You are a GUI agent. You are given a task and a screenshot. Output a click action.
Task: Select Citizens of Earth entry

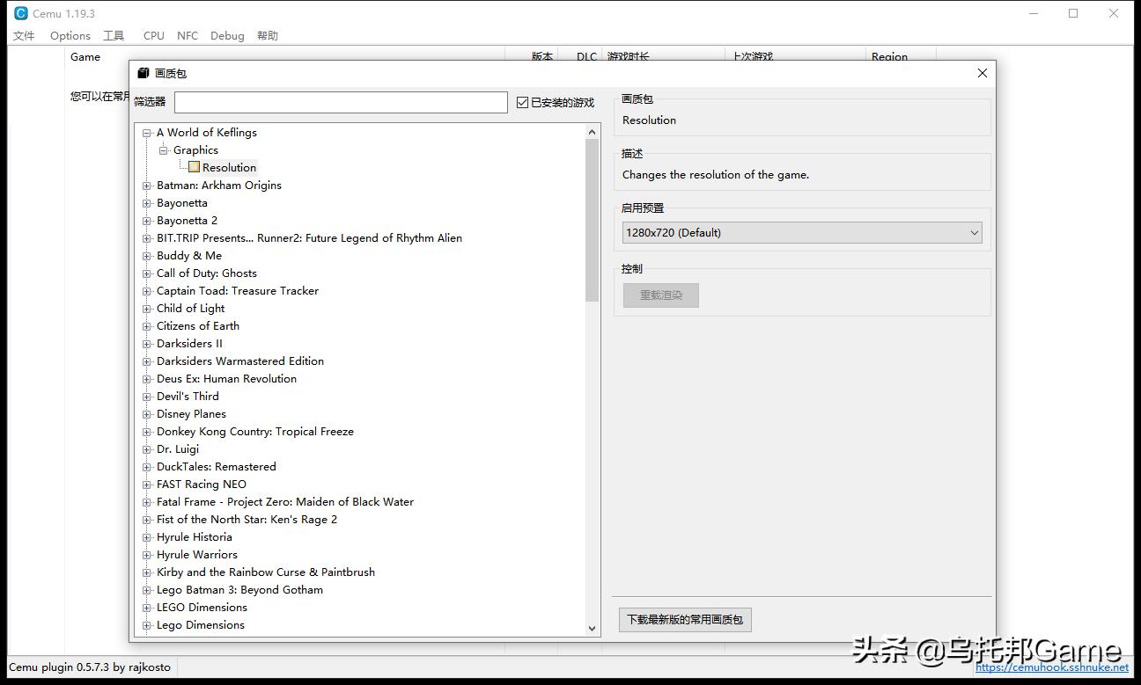tap(198, 326)
